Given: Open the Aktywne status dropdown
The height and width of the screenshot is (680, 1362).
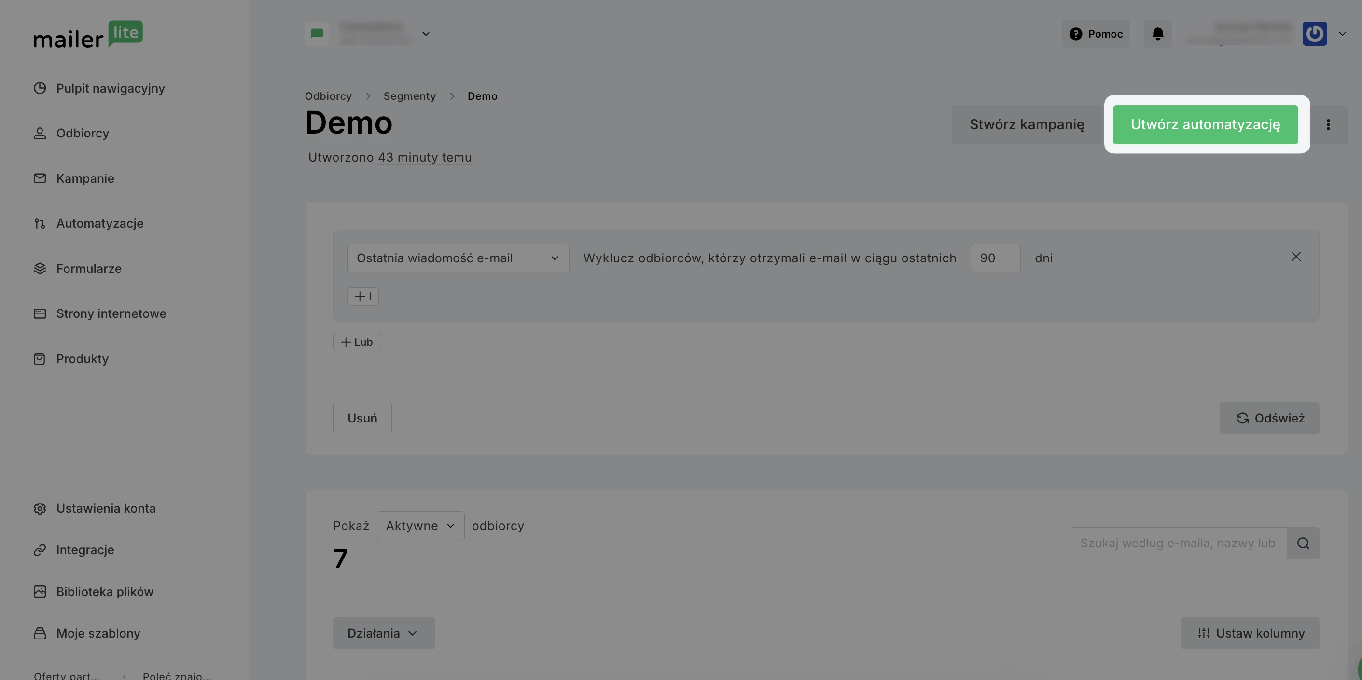Looking at the screenshot, I should click(x=420, y=526).
